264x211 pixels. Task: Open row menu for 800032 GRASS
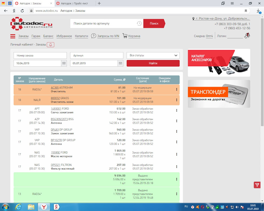coord(177,100)
